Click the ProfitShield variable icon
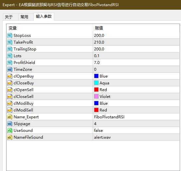Viewport: 181px width, 171px height. (x=10, y=63)
